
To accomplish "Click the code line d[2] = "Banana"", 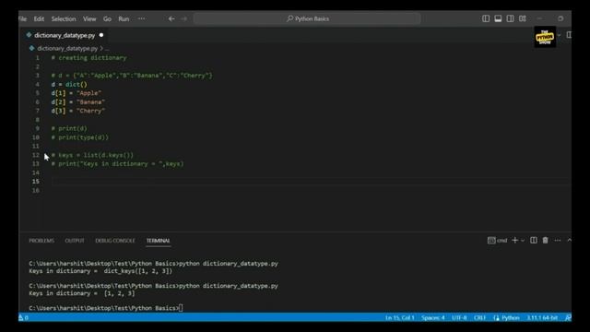I will (78, 102).
